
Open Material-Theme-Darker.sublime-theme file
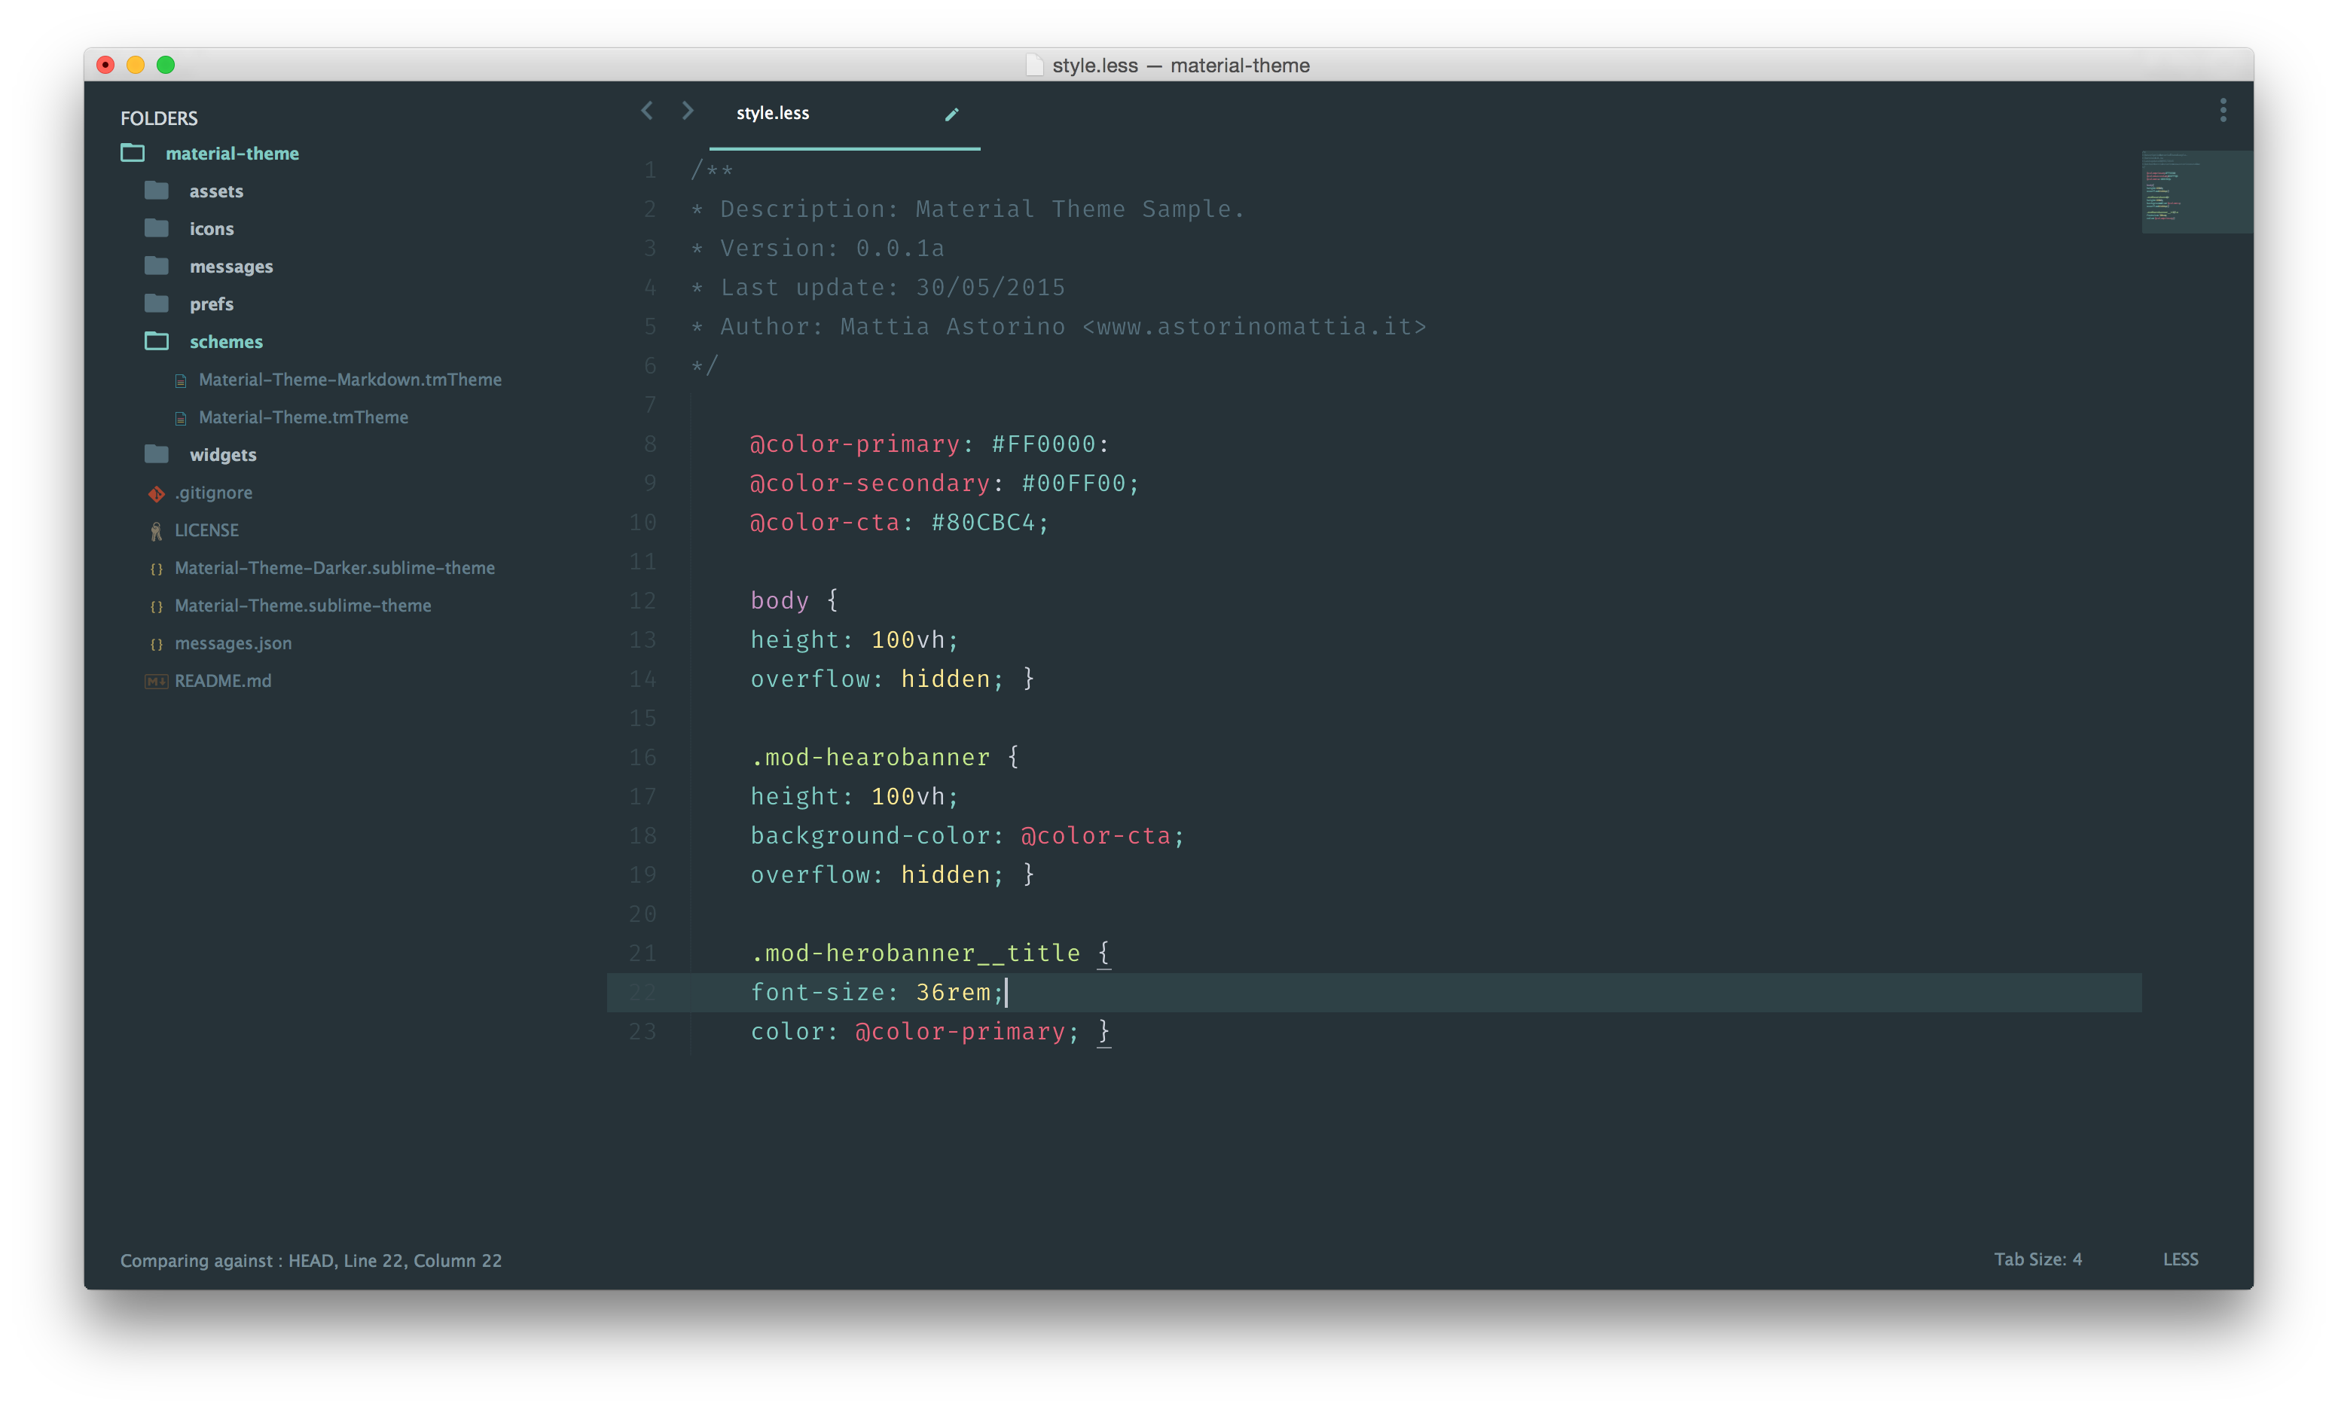tap(335, 567)
